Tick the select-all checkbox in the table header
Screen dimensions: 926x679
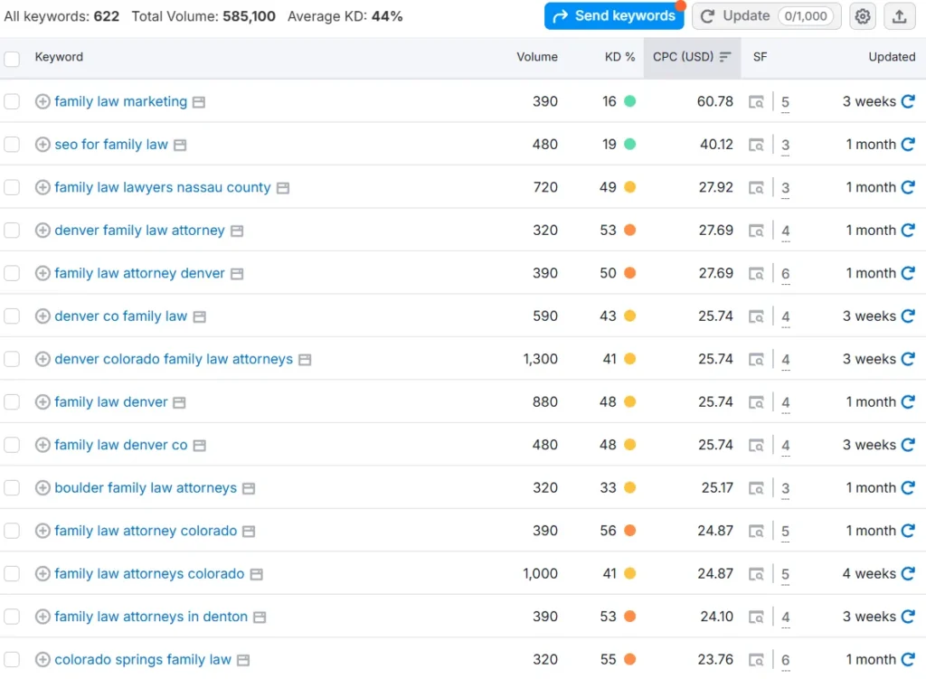pos(12,56)
